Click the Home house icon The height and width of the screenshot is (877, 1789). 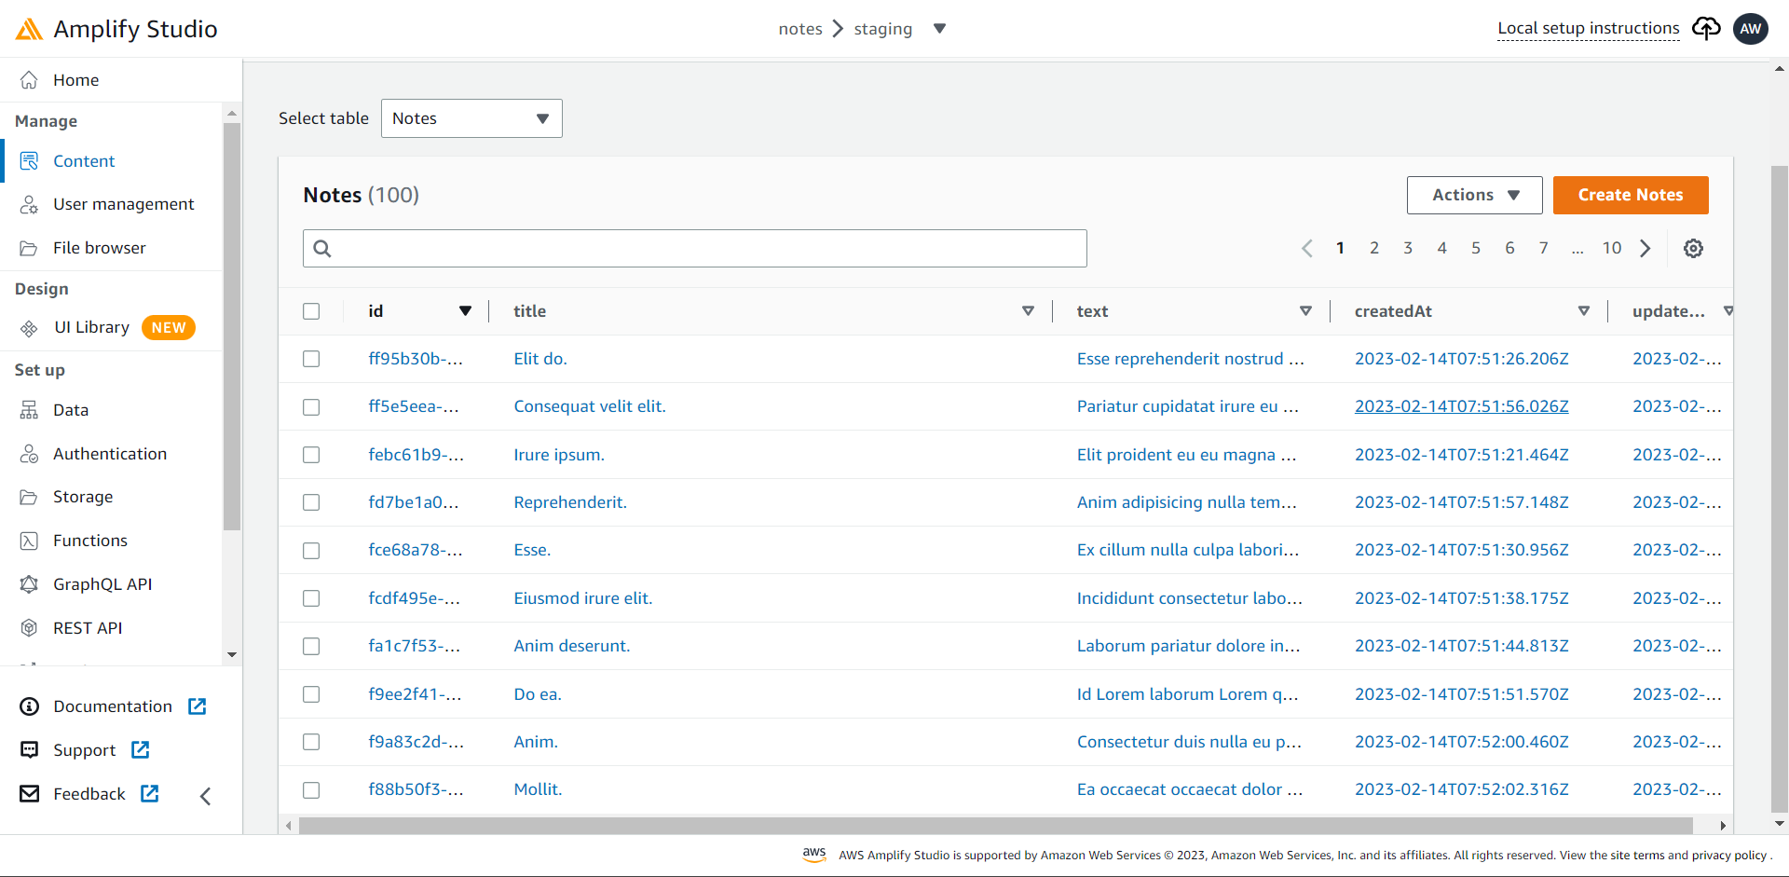click(29, 80)
